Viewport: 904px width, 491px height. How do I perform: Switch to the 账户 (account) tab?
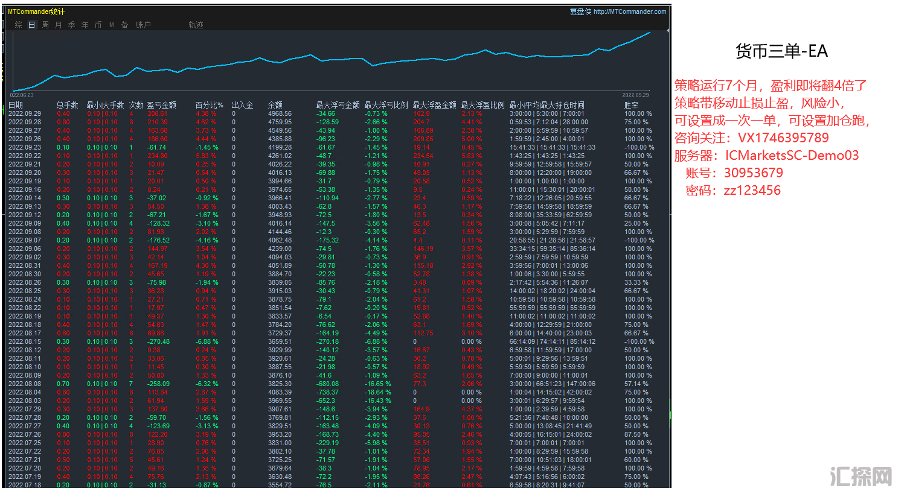tap(143, 25)
